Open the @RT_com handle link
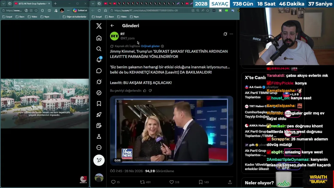Viewport: 334px width, 188px height. [x=127, y=38]
